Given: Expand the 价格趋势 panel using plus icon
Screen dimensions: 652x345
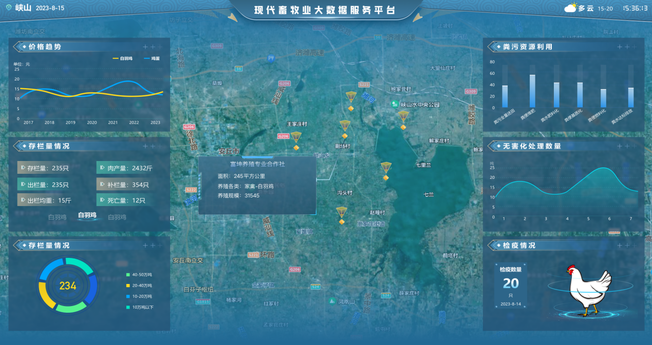Looking at the screenshot, I should (x=145, y=47).
